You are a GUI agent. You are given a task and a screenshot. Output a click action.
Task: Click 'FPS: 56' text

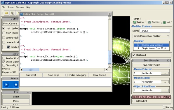pos(6,69)
